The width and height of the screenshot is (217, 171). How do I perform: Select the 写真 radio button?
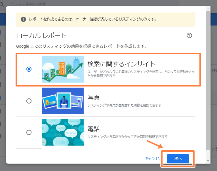[x=29, y=101]
